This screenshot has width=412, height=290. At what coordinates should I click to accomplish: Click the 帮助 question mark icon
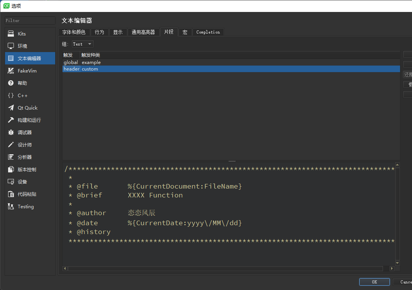tap(11, 83)
